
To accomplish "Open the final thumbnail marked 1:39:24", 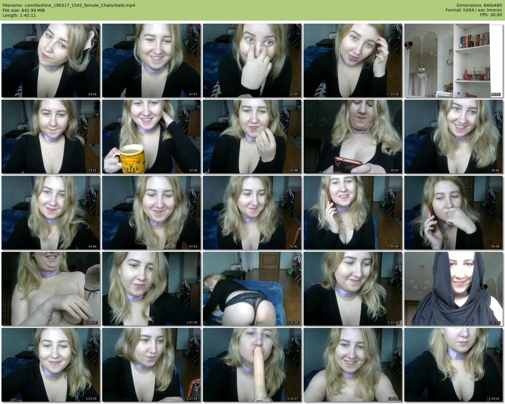I will point(454,365).
